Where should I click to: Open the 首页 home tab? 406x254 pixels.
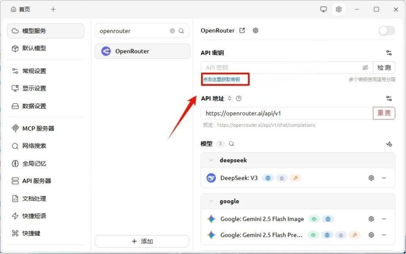[x=21, y=9]
